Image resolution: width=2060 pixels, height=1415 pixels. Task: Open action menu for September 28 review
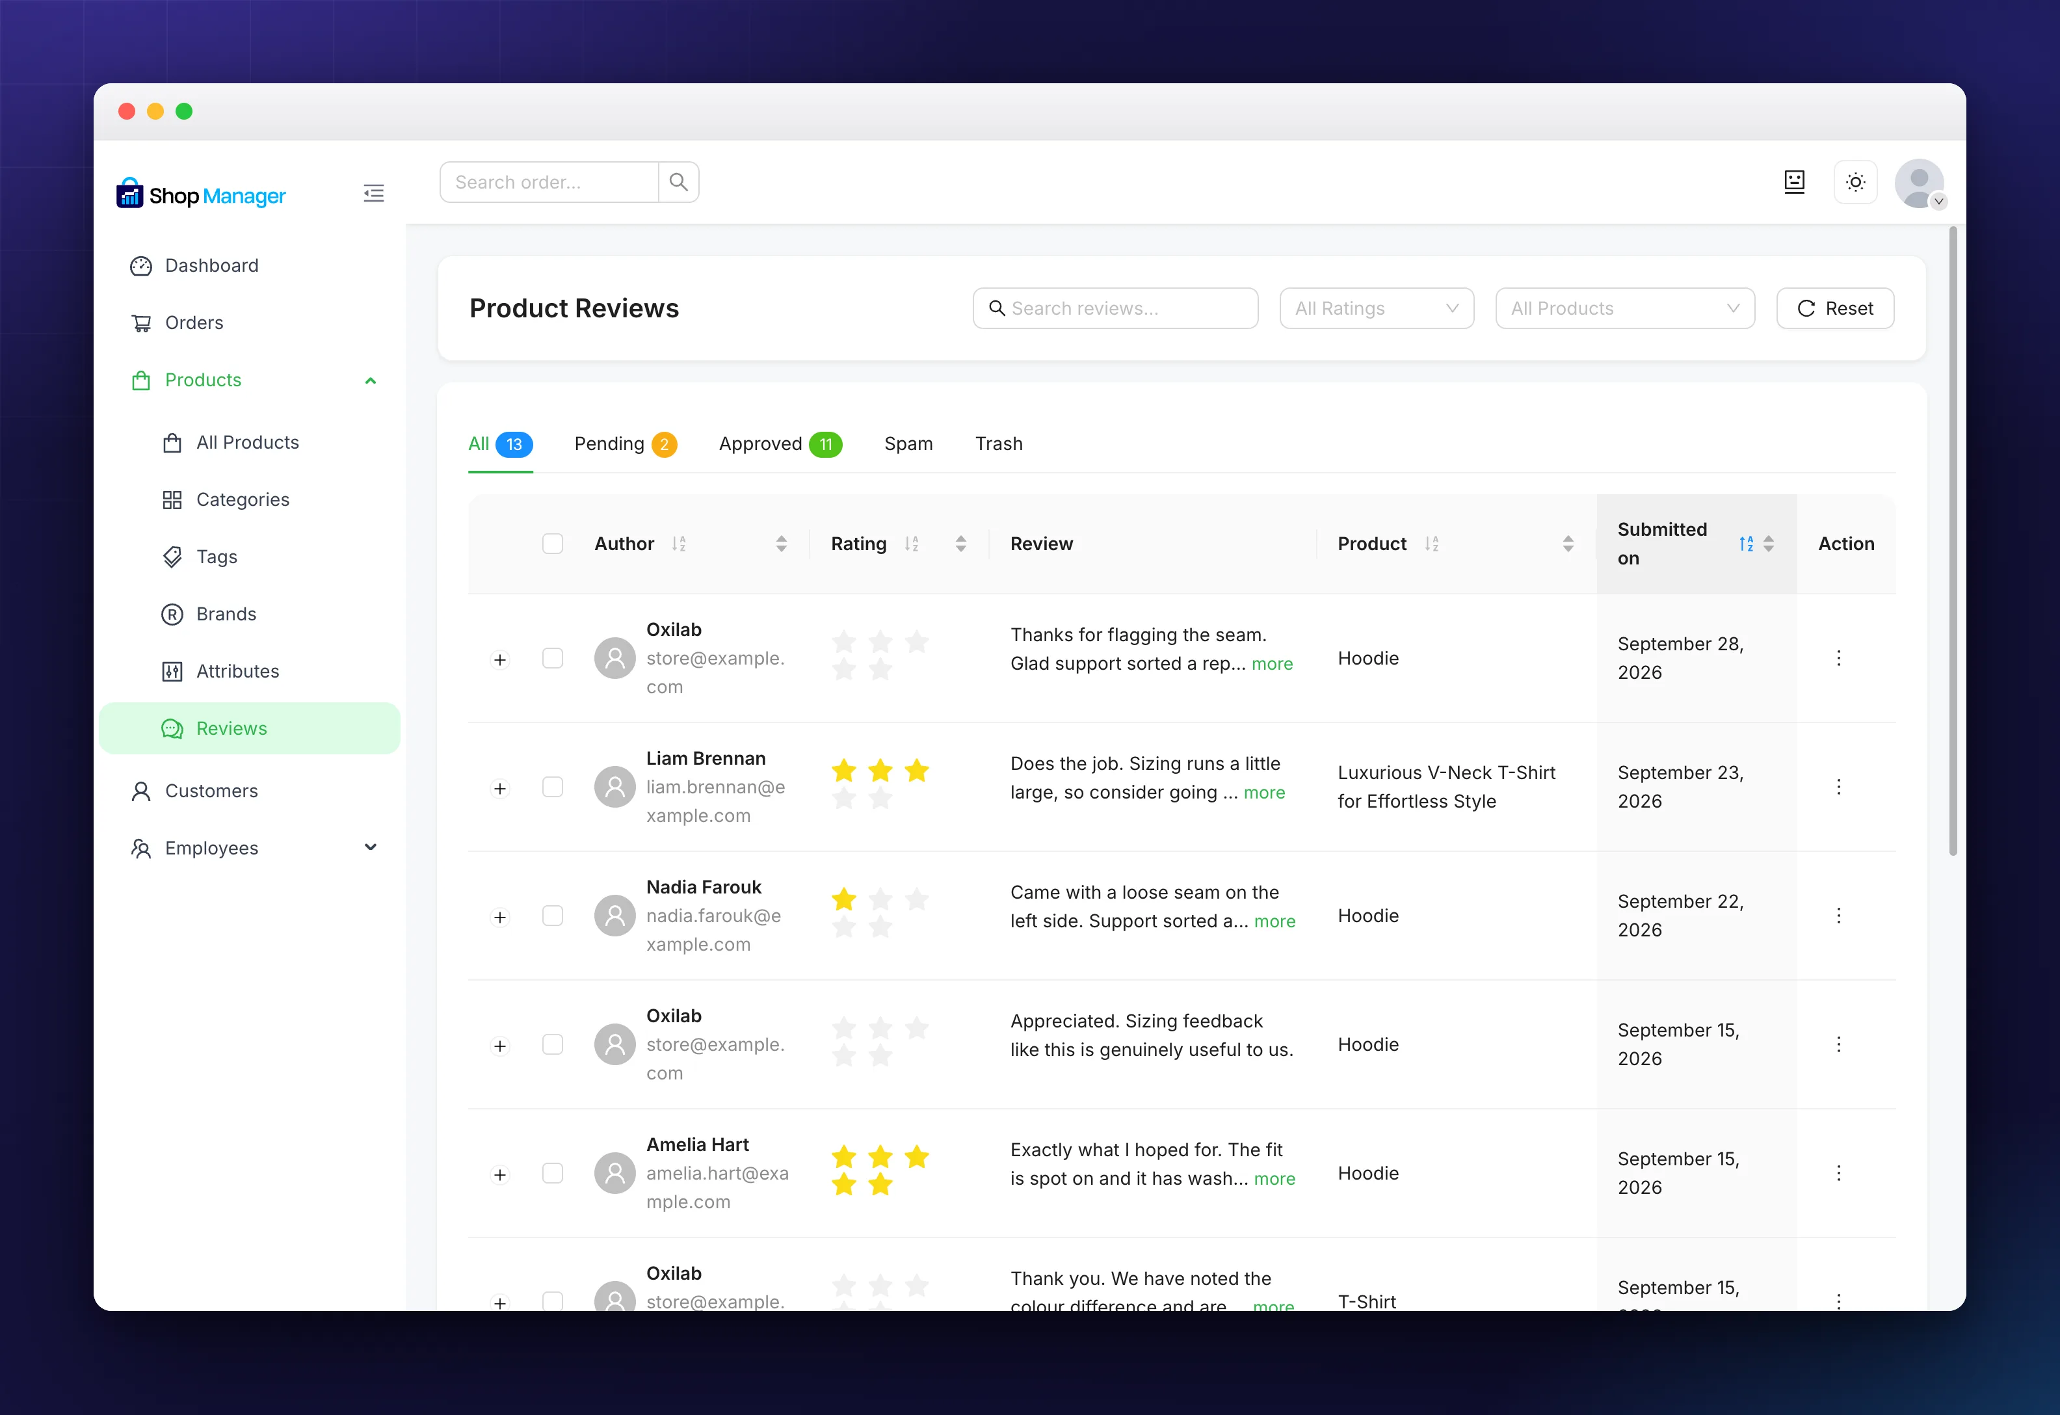point(1838,658)
